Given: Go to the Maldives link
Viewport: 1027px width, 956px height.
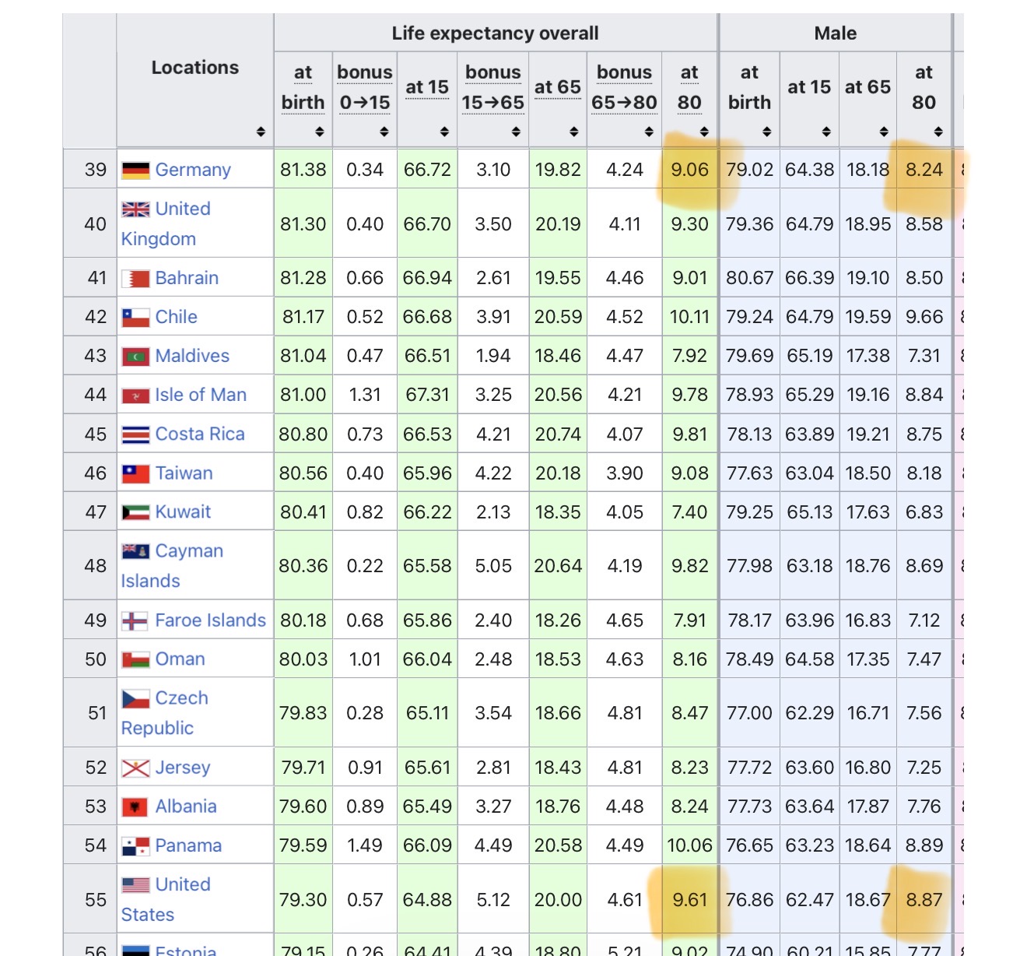Looking at the screenshot, I should [x=192, y=356].
